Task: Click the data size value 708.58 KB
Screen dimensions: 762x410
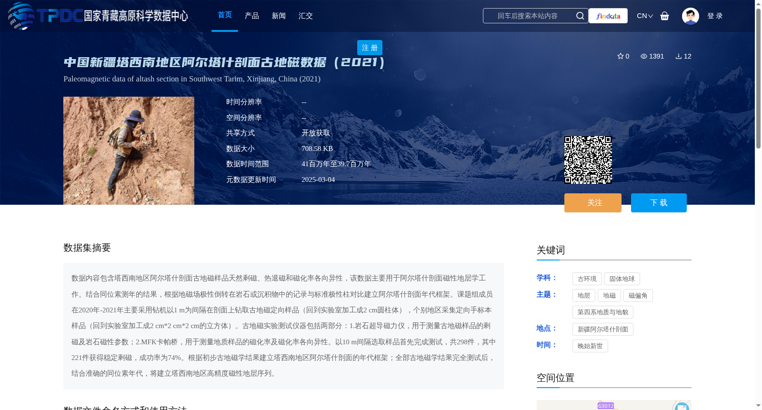Action: (317, 149)
